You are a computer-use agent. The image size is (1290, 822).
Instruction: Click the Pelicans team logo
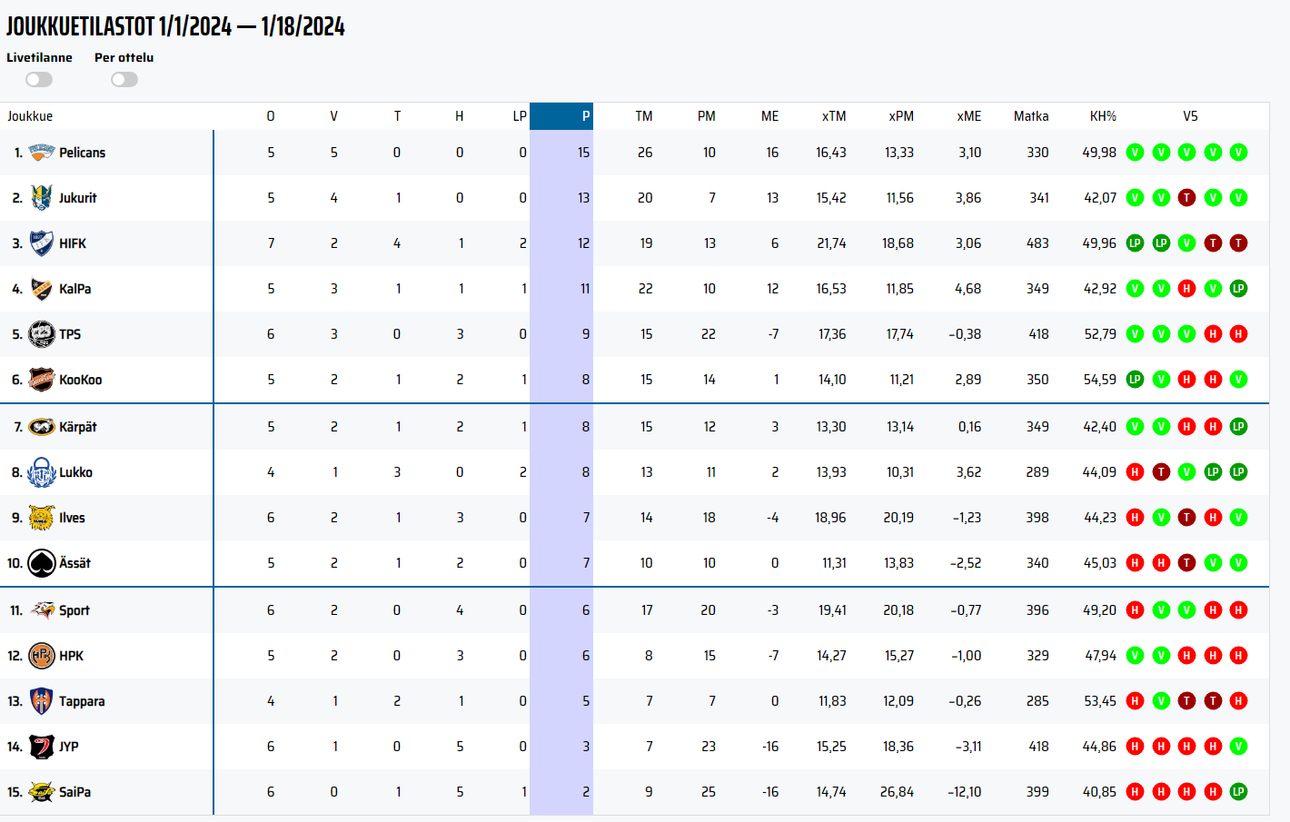42,153
